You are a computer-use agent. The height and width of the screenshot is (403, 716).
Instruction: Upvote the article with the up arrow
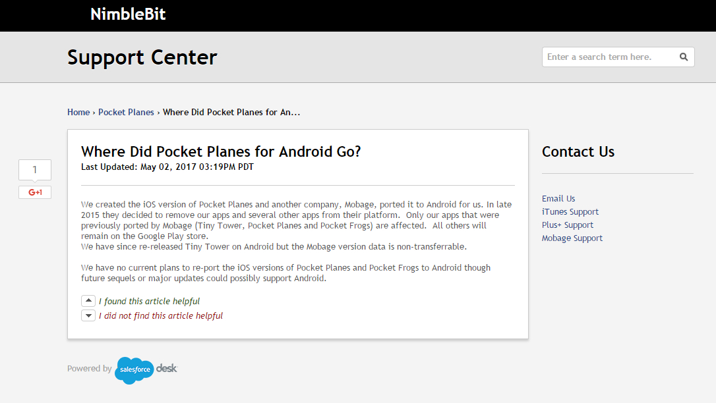point(88,301)
